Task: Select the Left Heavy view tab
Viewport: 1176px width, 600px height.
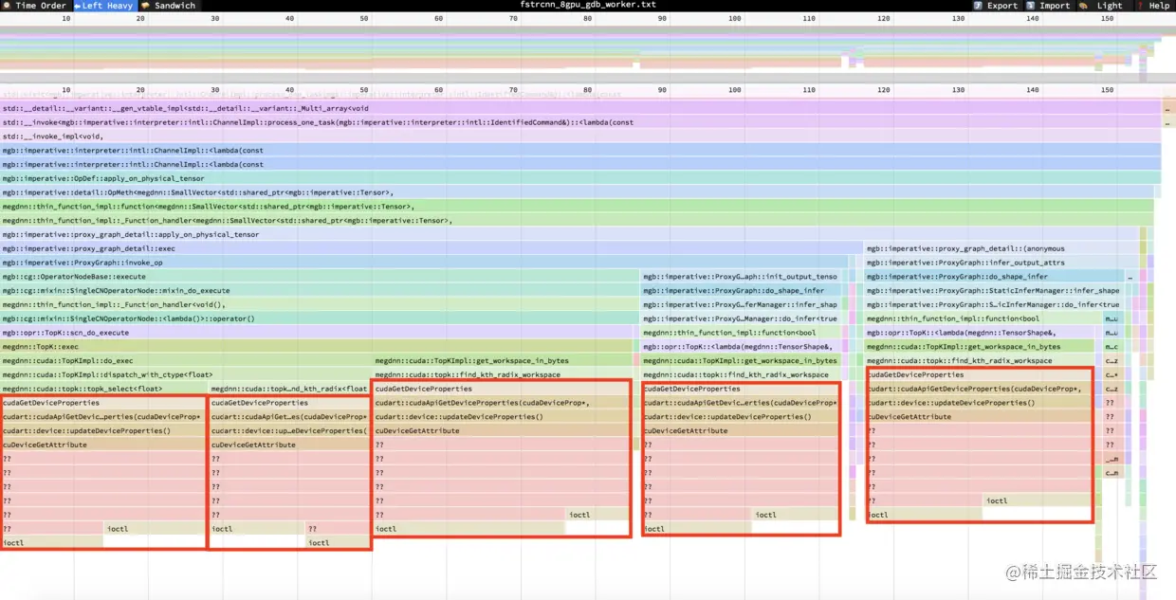Action: pos(104,6)
